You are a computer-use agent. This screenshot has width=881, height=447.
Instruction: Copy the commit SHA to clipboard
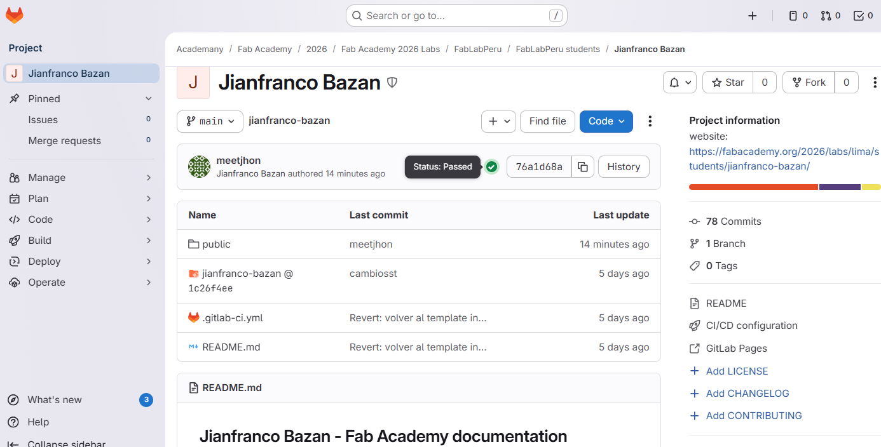click(x=582, y=167)
